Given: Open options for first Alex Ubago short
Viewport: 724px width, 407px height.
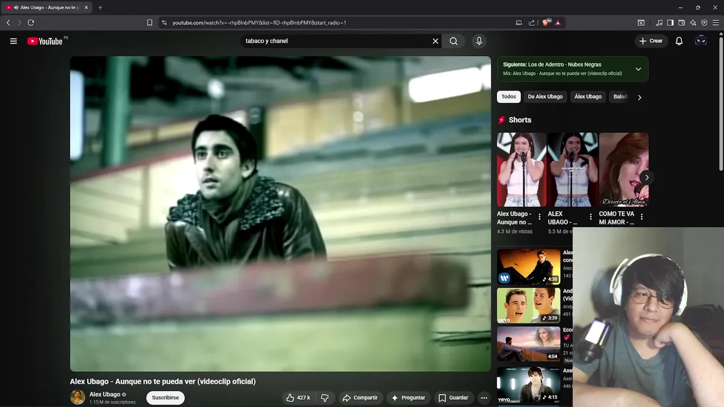Looking at the screenshot, I should [x=539, y=217].
